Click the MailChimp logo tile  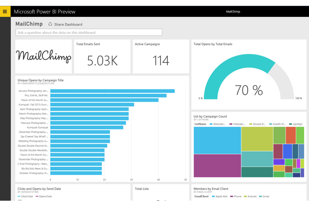[x=43, y=56]
